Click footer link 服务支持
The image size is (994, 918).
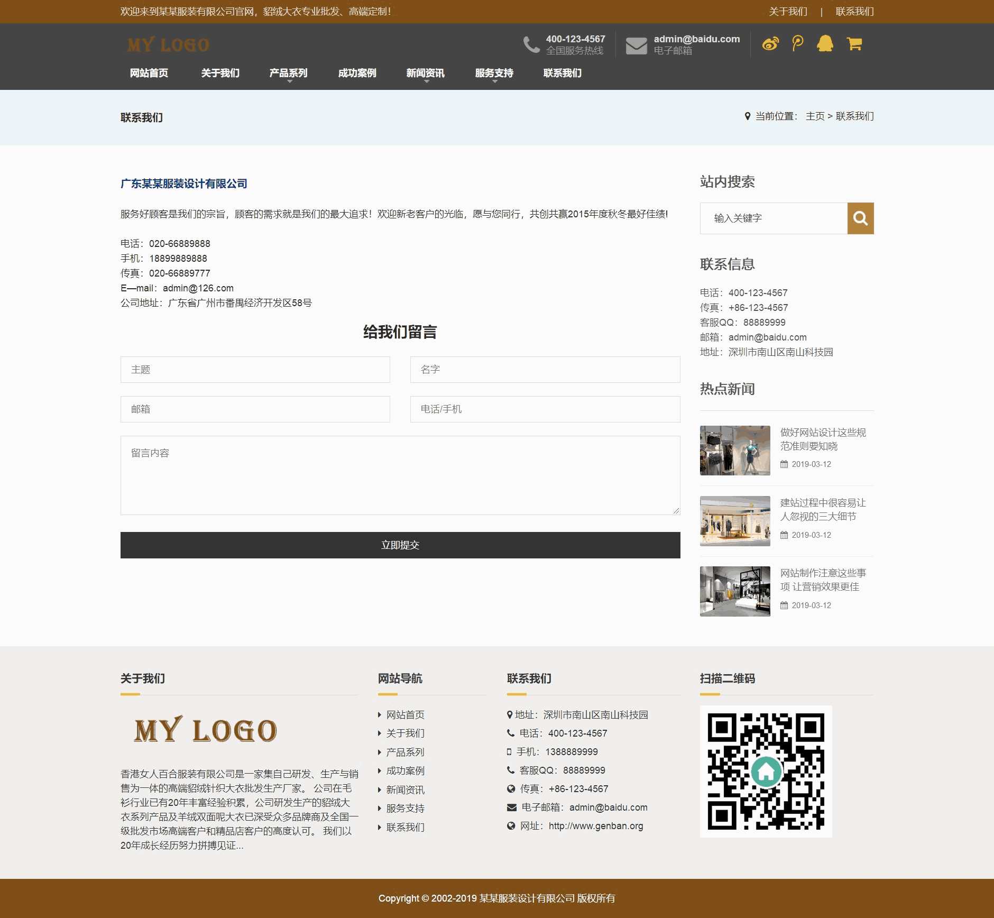[x=405, y=809]
